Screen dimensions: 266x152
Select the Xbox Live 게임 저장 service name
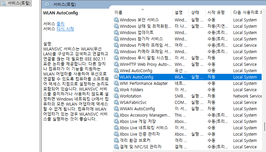coord(138,122)
